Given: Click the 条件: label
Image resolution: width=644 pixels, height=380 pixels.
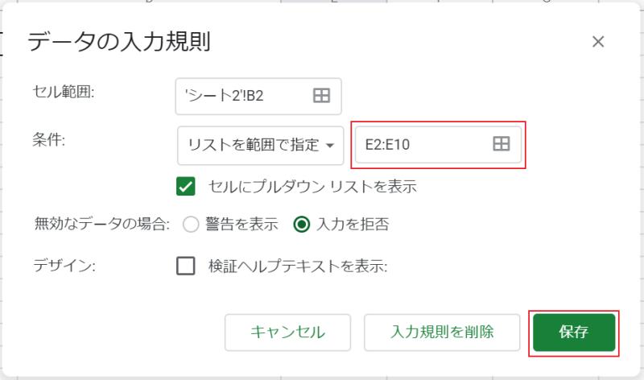Looking at the screenshot, I should tap(50, 138).
